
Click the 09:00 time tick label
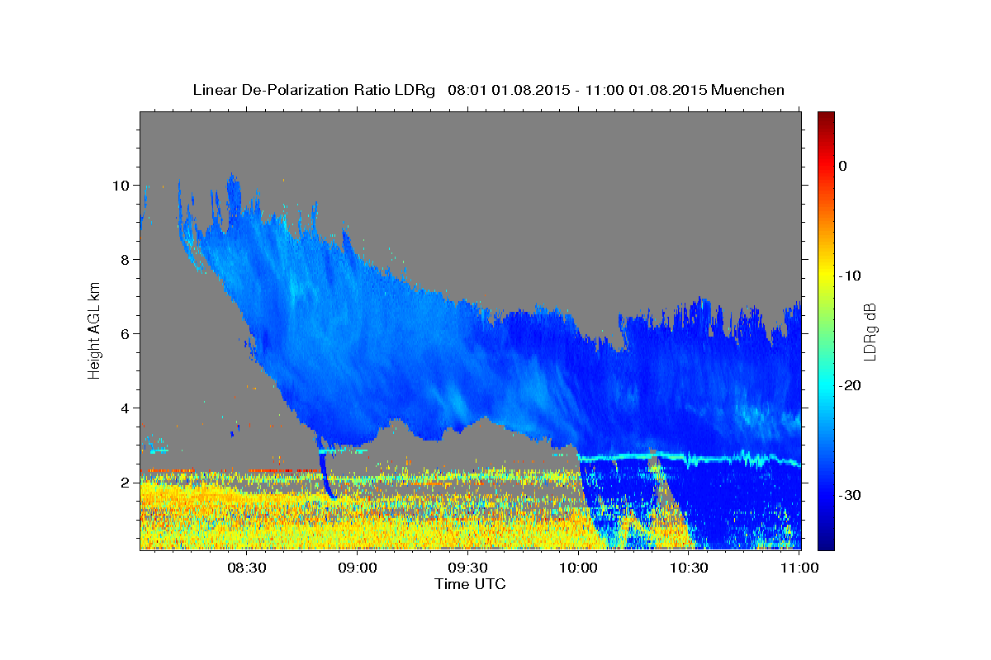click(357, 568)
